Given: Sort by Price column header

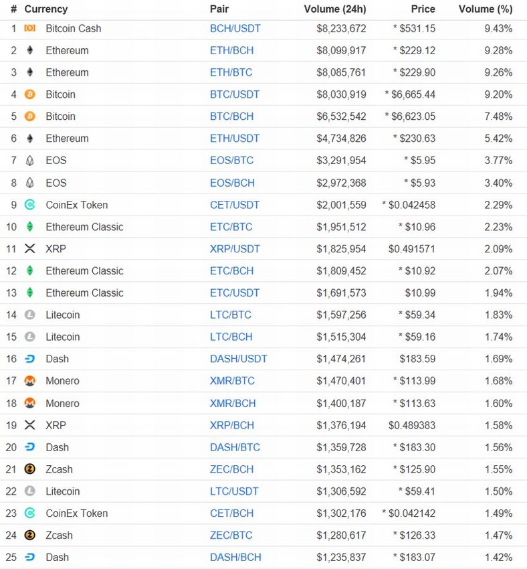Looking at the screenshot, I should click(423, 9).
